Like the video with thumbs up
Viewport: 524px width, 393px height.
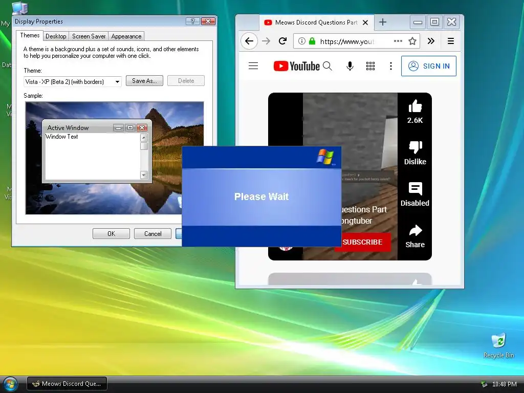coord(415,106)
